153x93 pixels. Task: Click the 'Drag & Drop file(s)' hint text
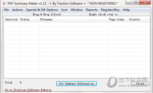(x=47, y=15)
